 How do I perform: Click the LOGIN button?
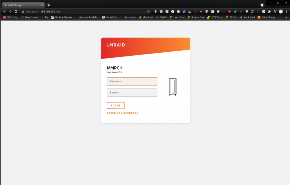tap(116, 105)
